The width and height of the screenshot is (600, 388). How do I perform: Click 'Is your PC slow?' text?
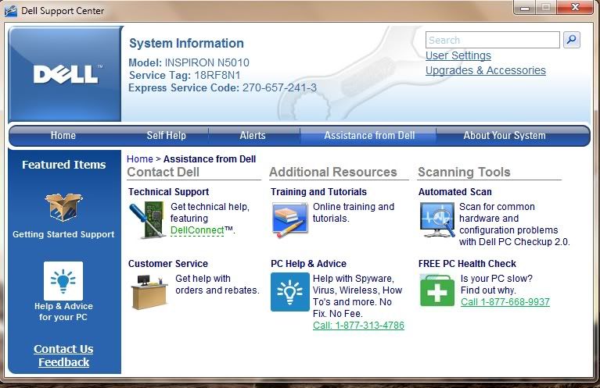point(497,279)
